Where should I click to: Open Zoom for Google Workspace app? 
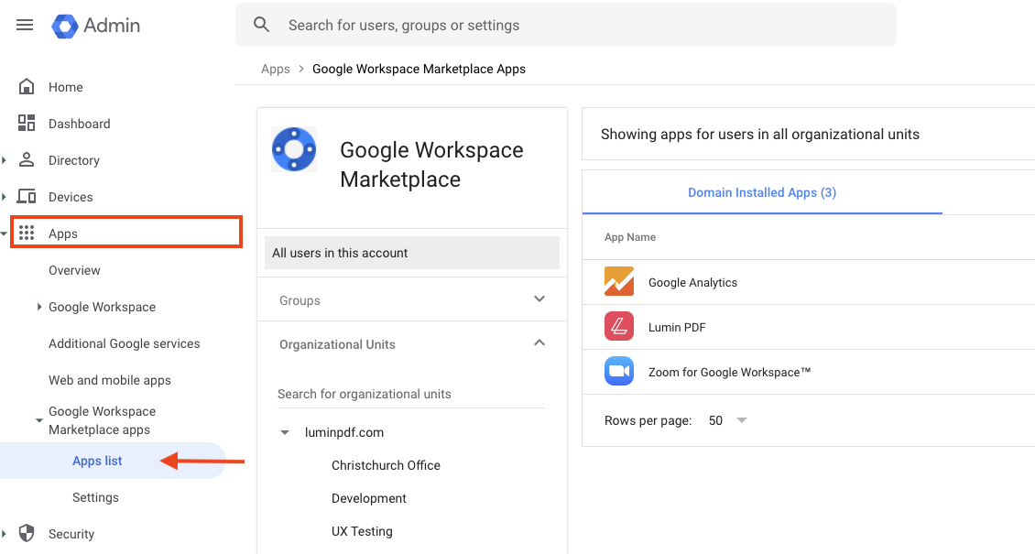[x=729, y=372]
